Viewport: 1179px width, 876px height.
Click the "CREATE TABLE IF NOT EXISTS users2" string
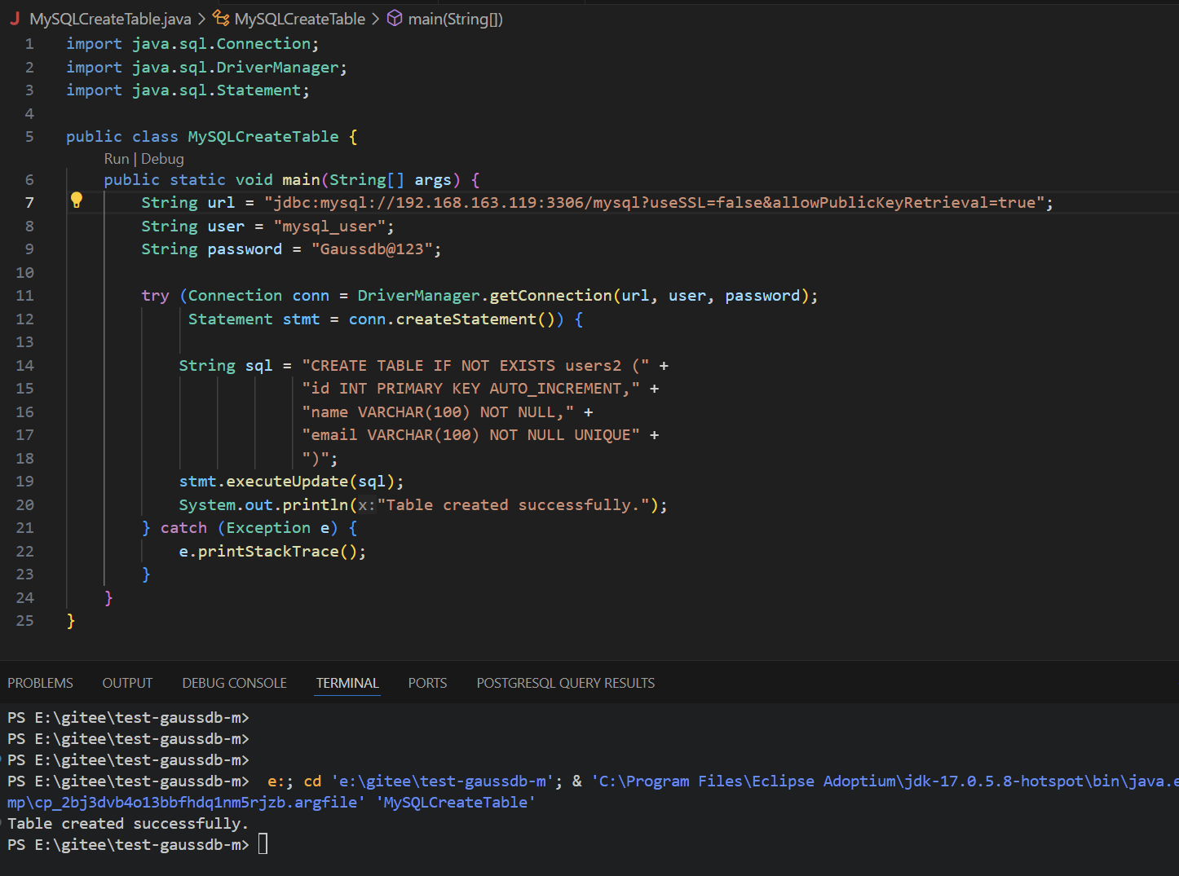[x=475, y=365]
